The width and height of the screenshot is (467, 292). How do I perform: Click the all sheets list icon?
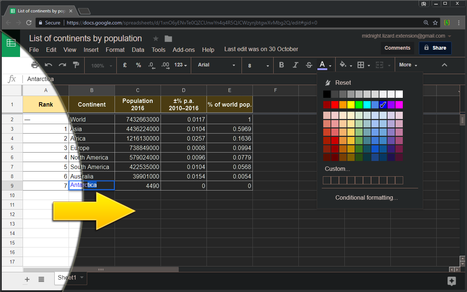(x=41, y=279)
